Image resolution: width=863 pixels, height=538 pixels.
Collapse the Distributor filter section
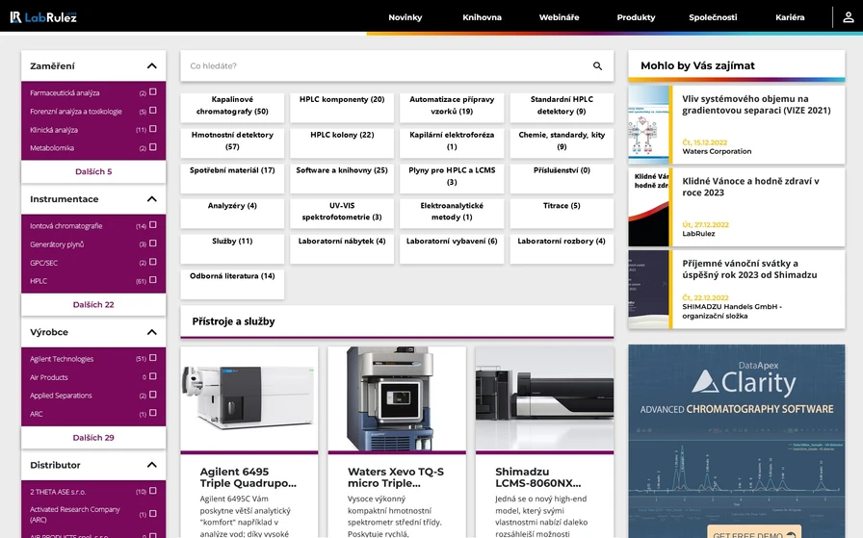152,465
